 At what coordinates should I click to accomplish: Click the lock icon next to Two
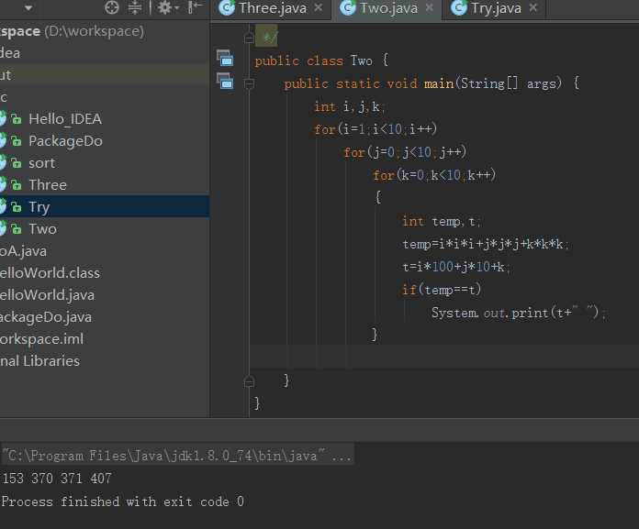tap(16, 228)
